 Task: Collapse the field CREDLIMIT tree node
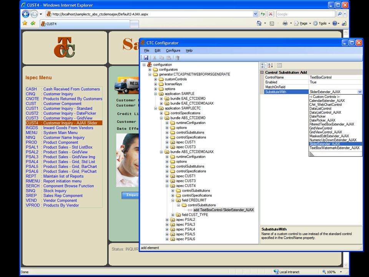coord(173,200)
